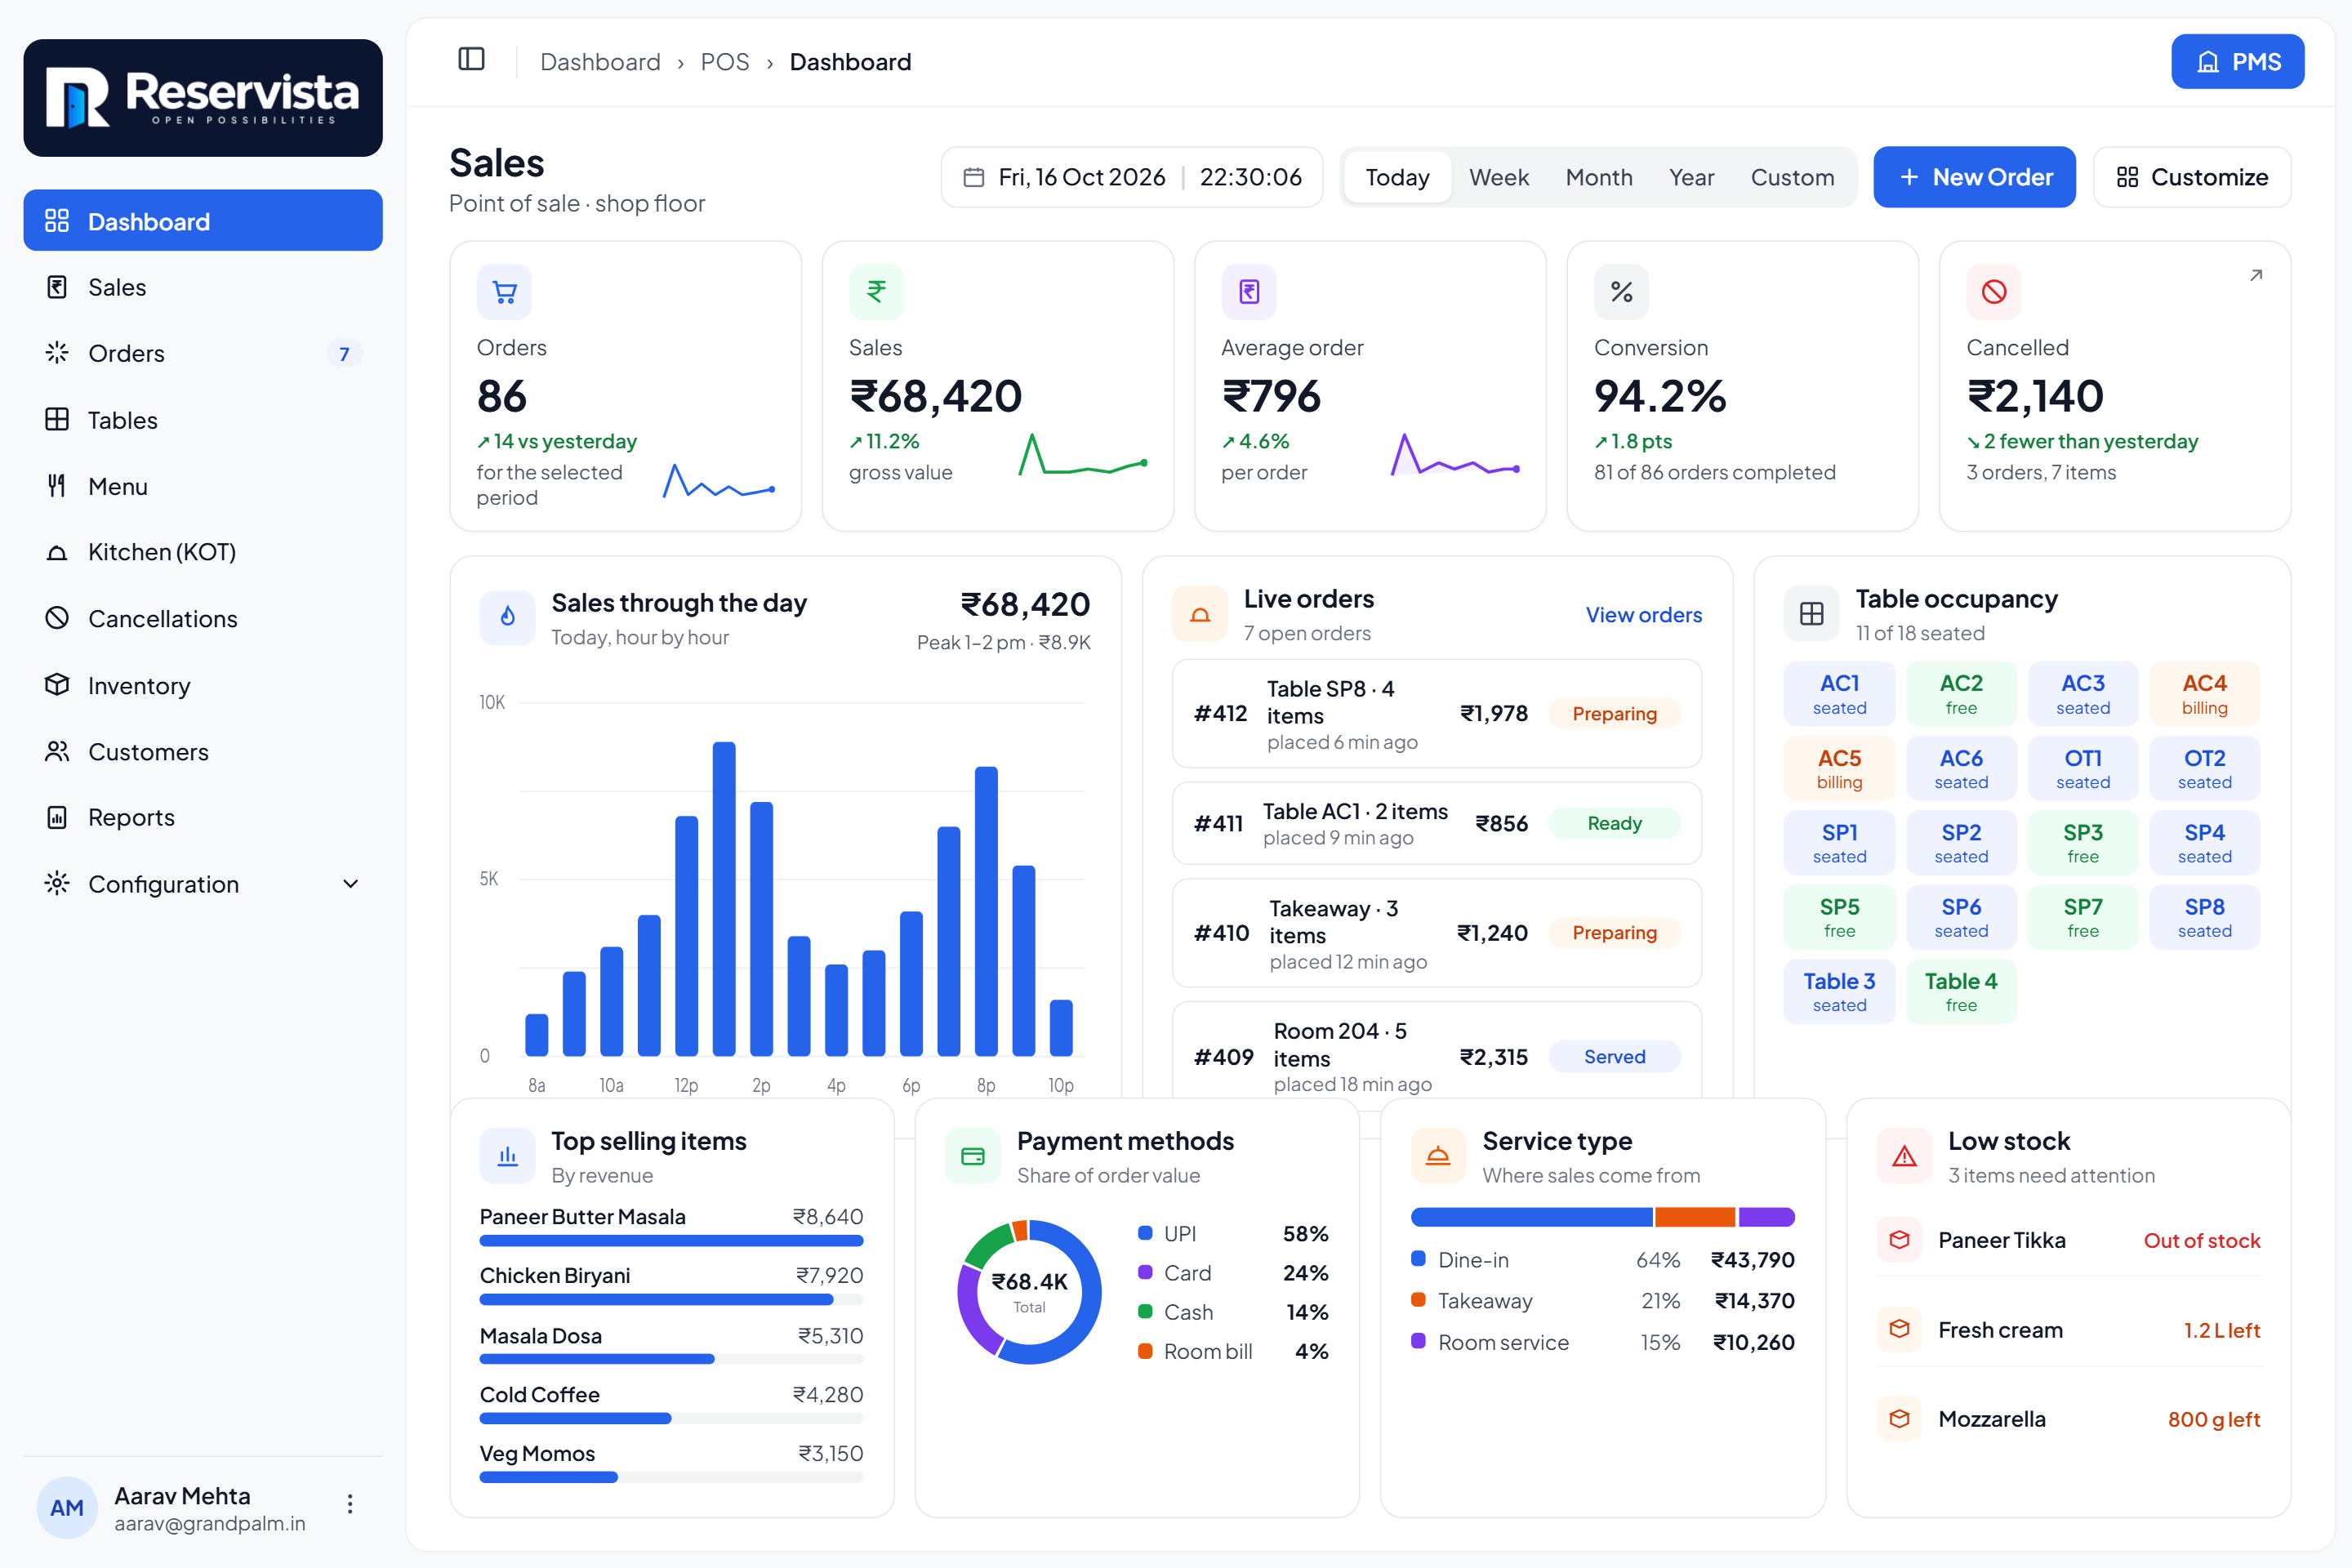The width and height of the screenshot is (2352, 1568).
Task: Open Orders via its sidebar icon
Action: tap(57, 353)
